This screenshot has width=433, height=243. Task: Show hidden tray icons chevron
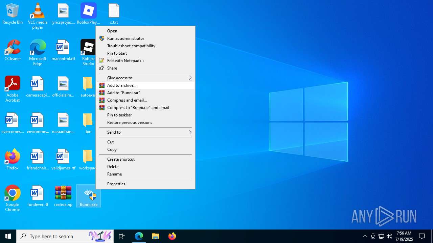(365, 236)
